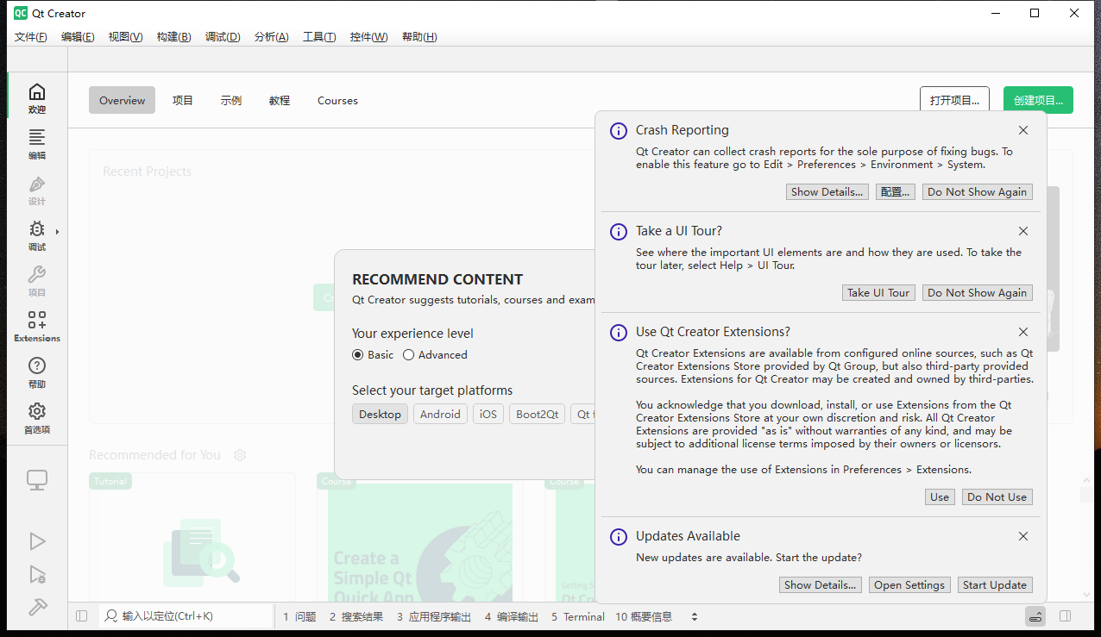
Task: Click the Do Not Use button
Action: pyautogui.click(x=997, y=497)
